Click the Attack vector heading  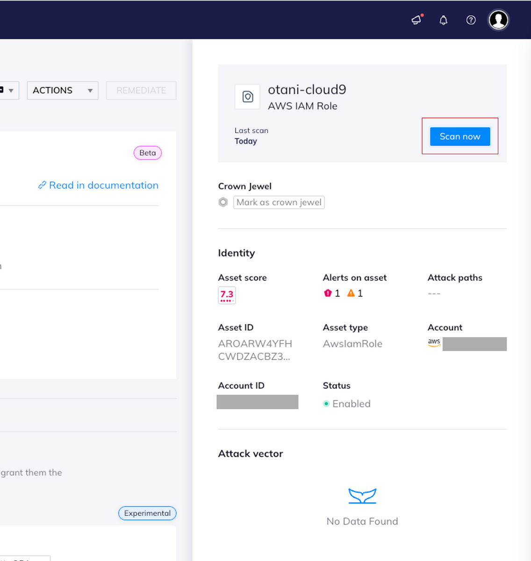(251, 453)
